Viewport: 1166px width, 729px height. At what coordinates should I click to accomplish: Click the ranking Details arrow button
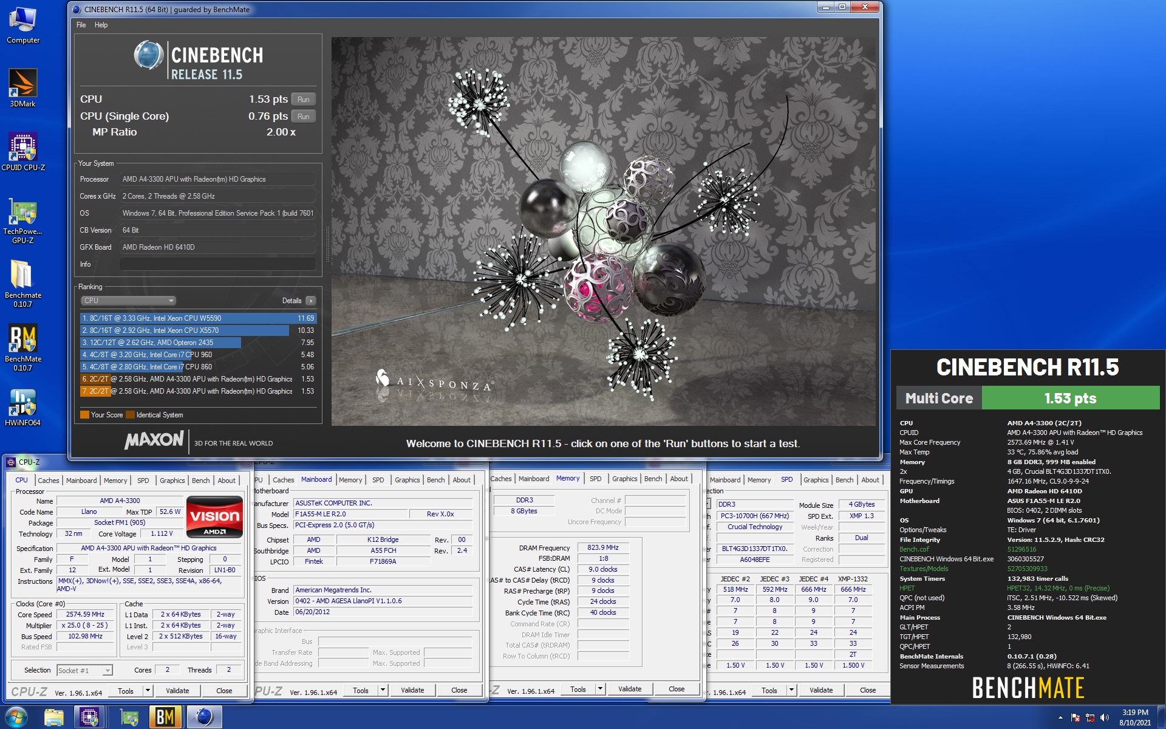point(311,301)
